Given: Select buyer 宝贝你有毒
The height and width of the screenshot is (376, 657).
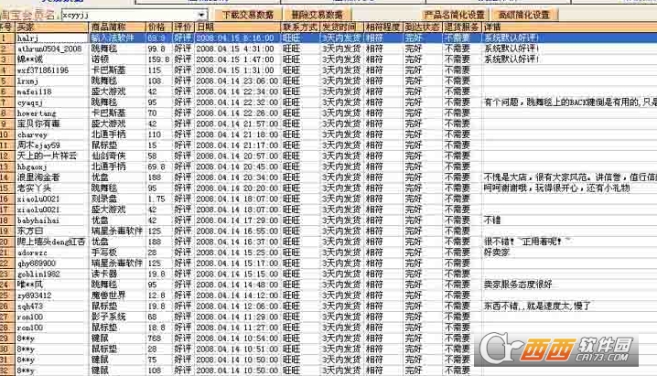Looking at the screenshot, I should point(38,124).
